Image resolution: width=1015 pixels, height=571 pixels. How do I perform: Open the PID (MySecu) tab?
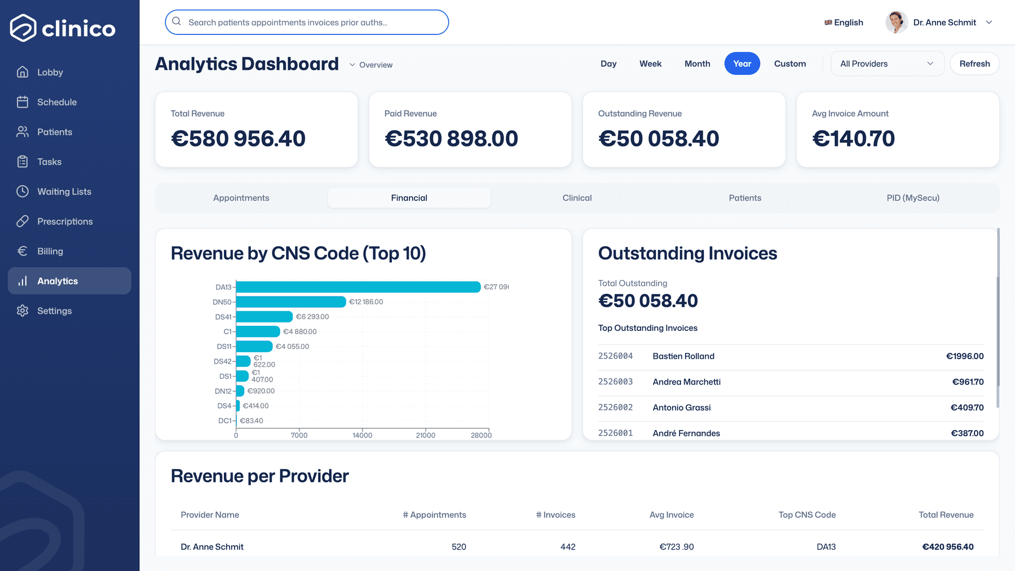click(913, 198)
